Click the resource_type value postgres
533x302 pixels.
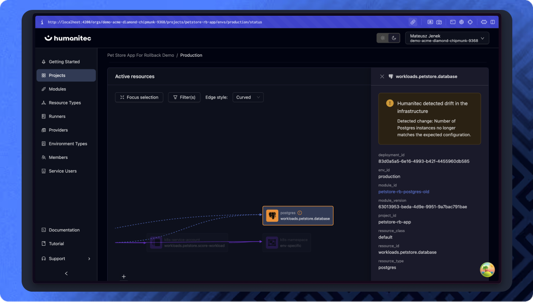point(387,267)
